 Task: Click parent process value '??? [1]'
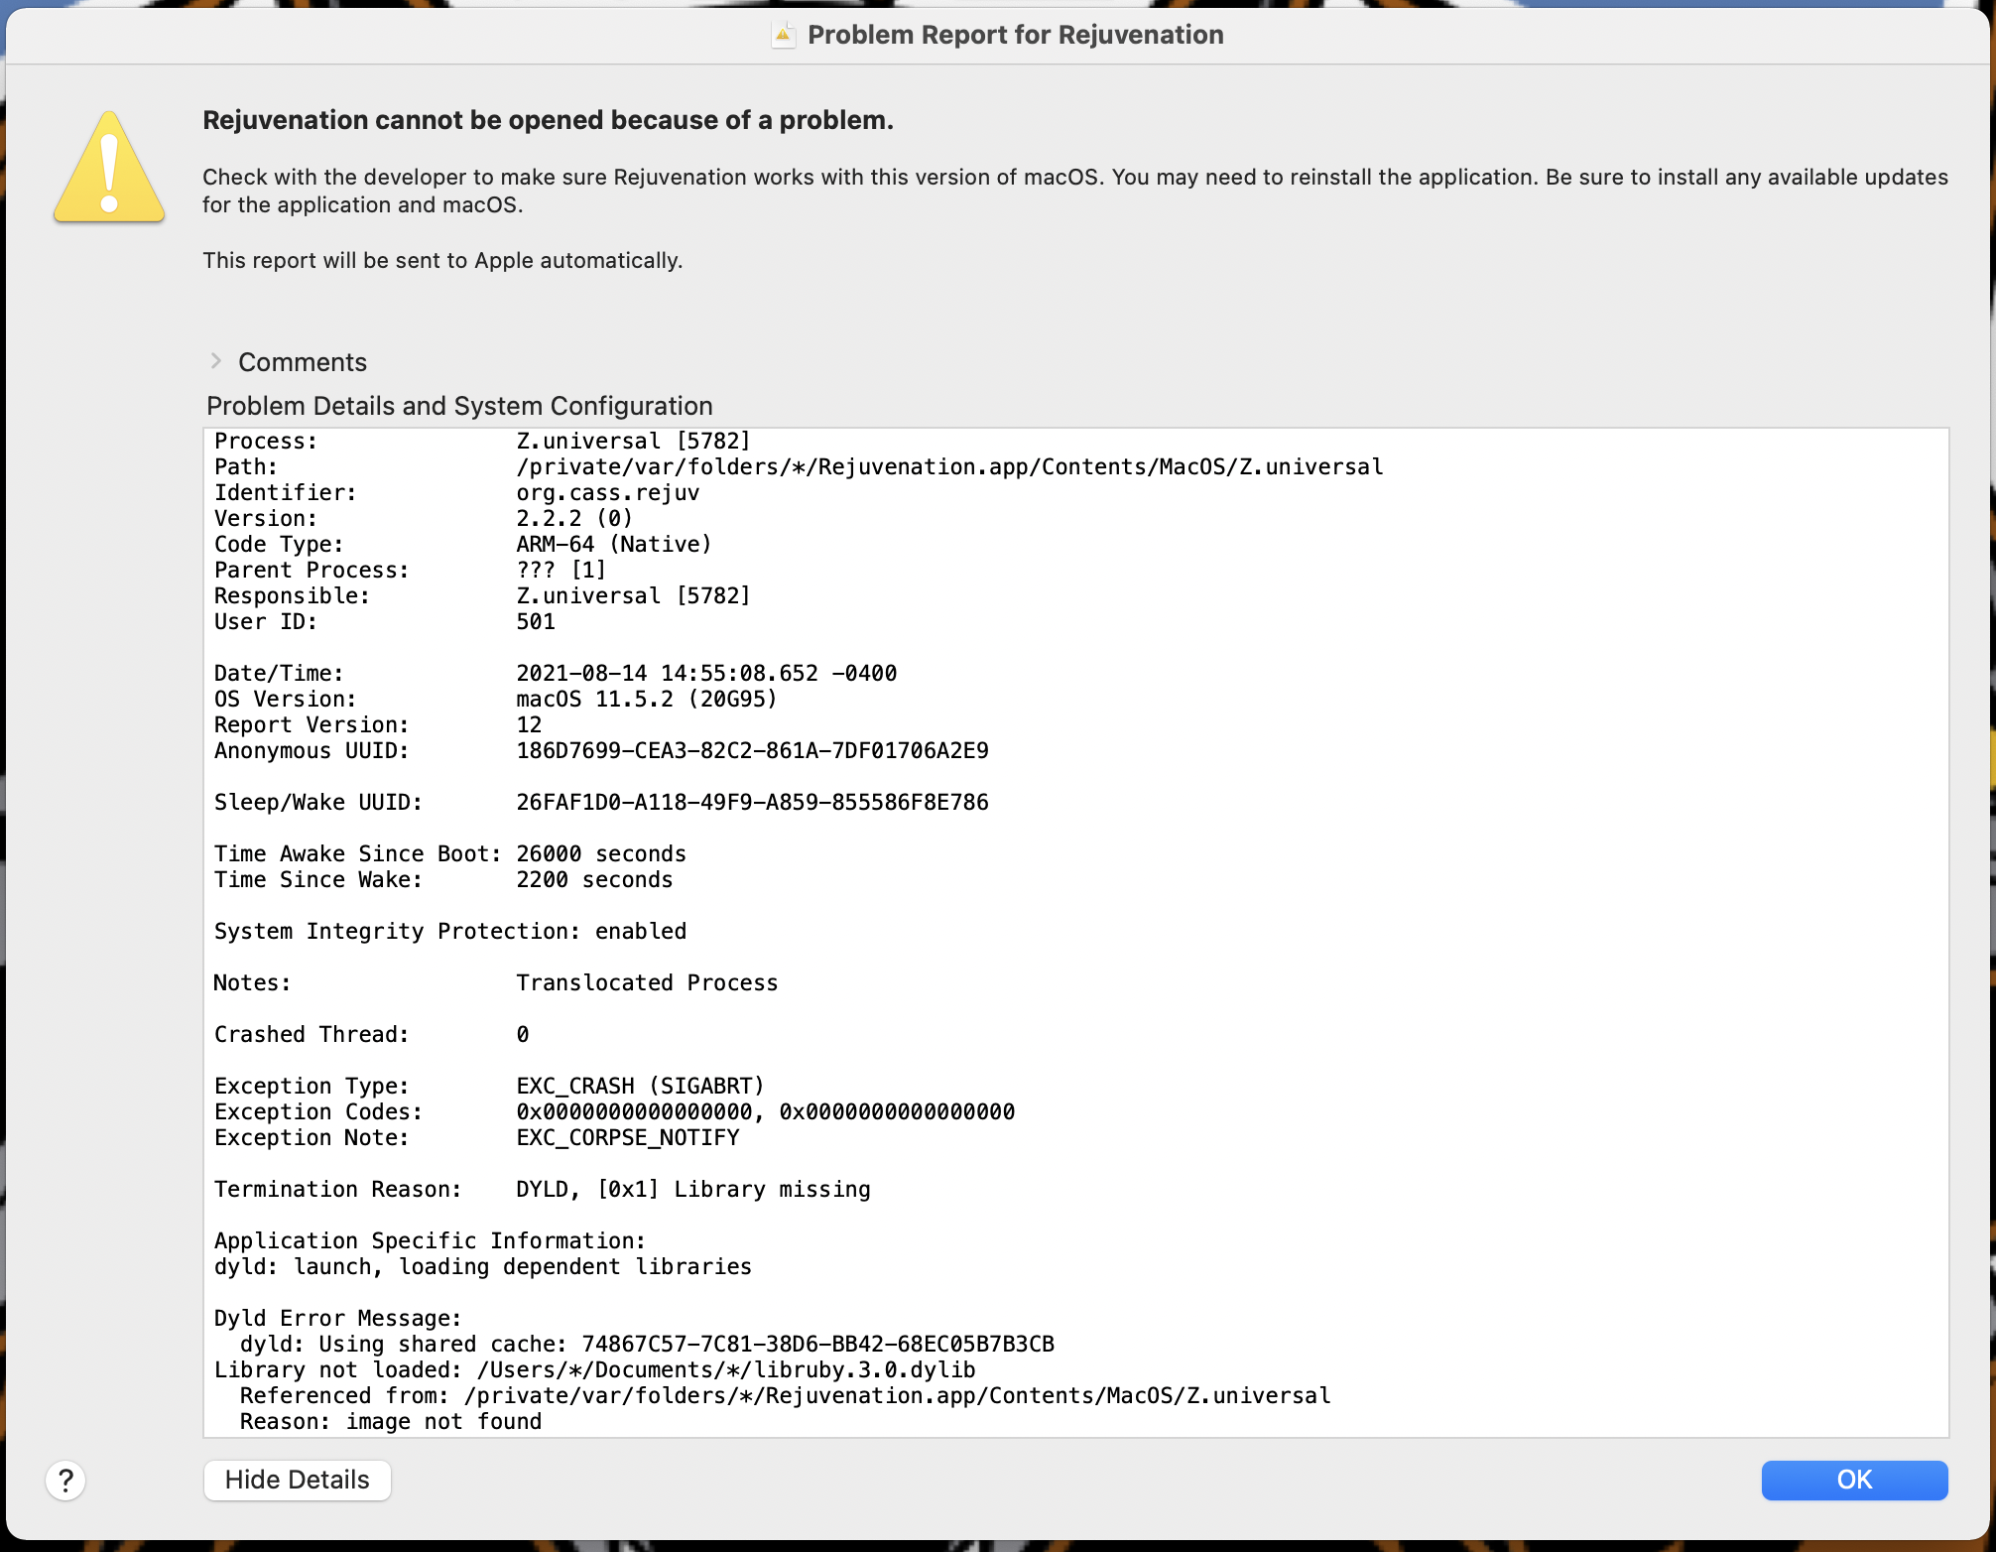pos(561,570)
